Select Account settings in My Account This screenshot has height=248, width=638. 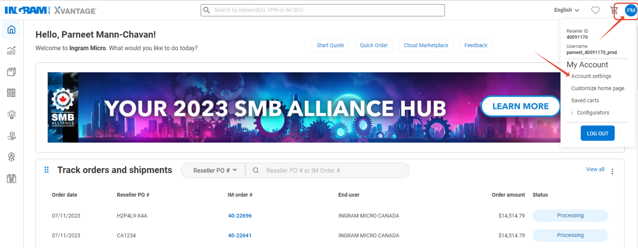591,76
